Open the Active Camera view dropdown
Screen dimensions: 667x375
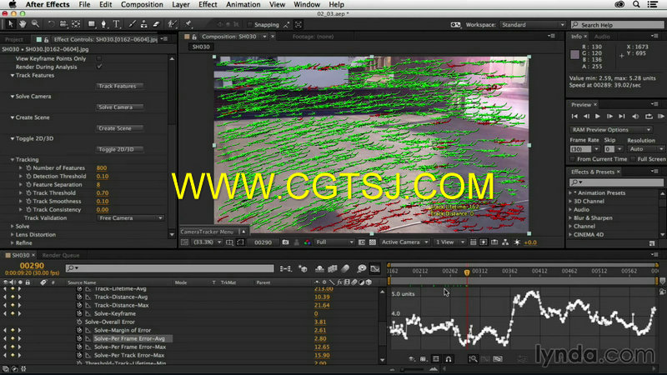pyautogui.click(x=404, y=242)
